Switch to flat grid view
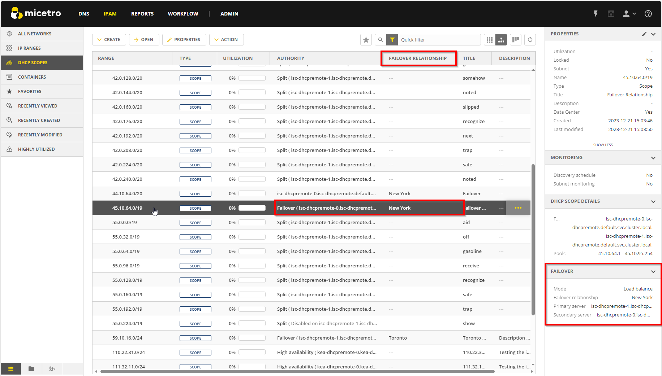662x376 pixels. [x=490, y=40]
